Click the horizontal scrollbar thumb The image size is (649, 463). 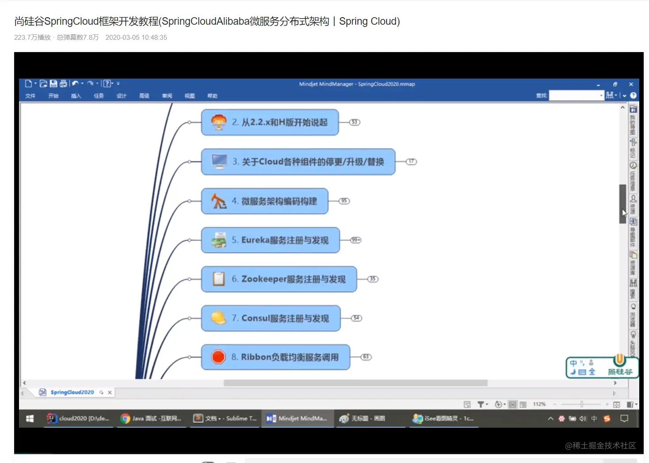click(x=356, y=383)
